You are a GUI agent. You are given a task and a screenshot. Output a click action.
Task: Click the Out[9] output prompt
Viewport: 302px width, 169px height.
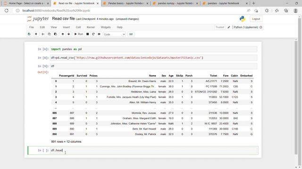(43, 72)
